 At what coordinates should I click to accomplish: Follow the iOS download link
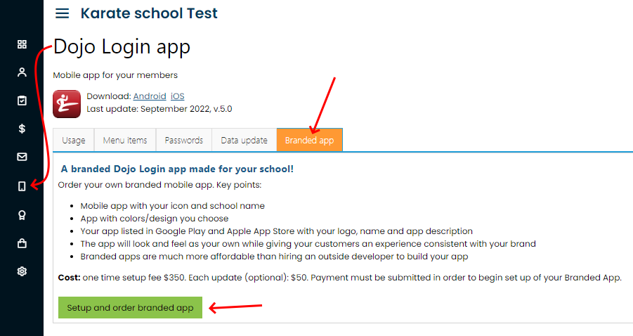pyautogui.click(x=178, y=96)
